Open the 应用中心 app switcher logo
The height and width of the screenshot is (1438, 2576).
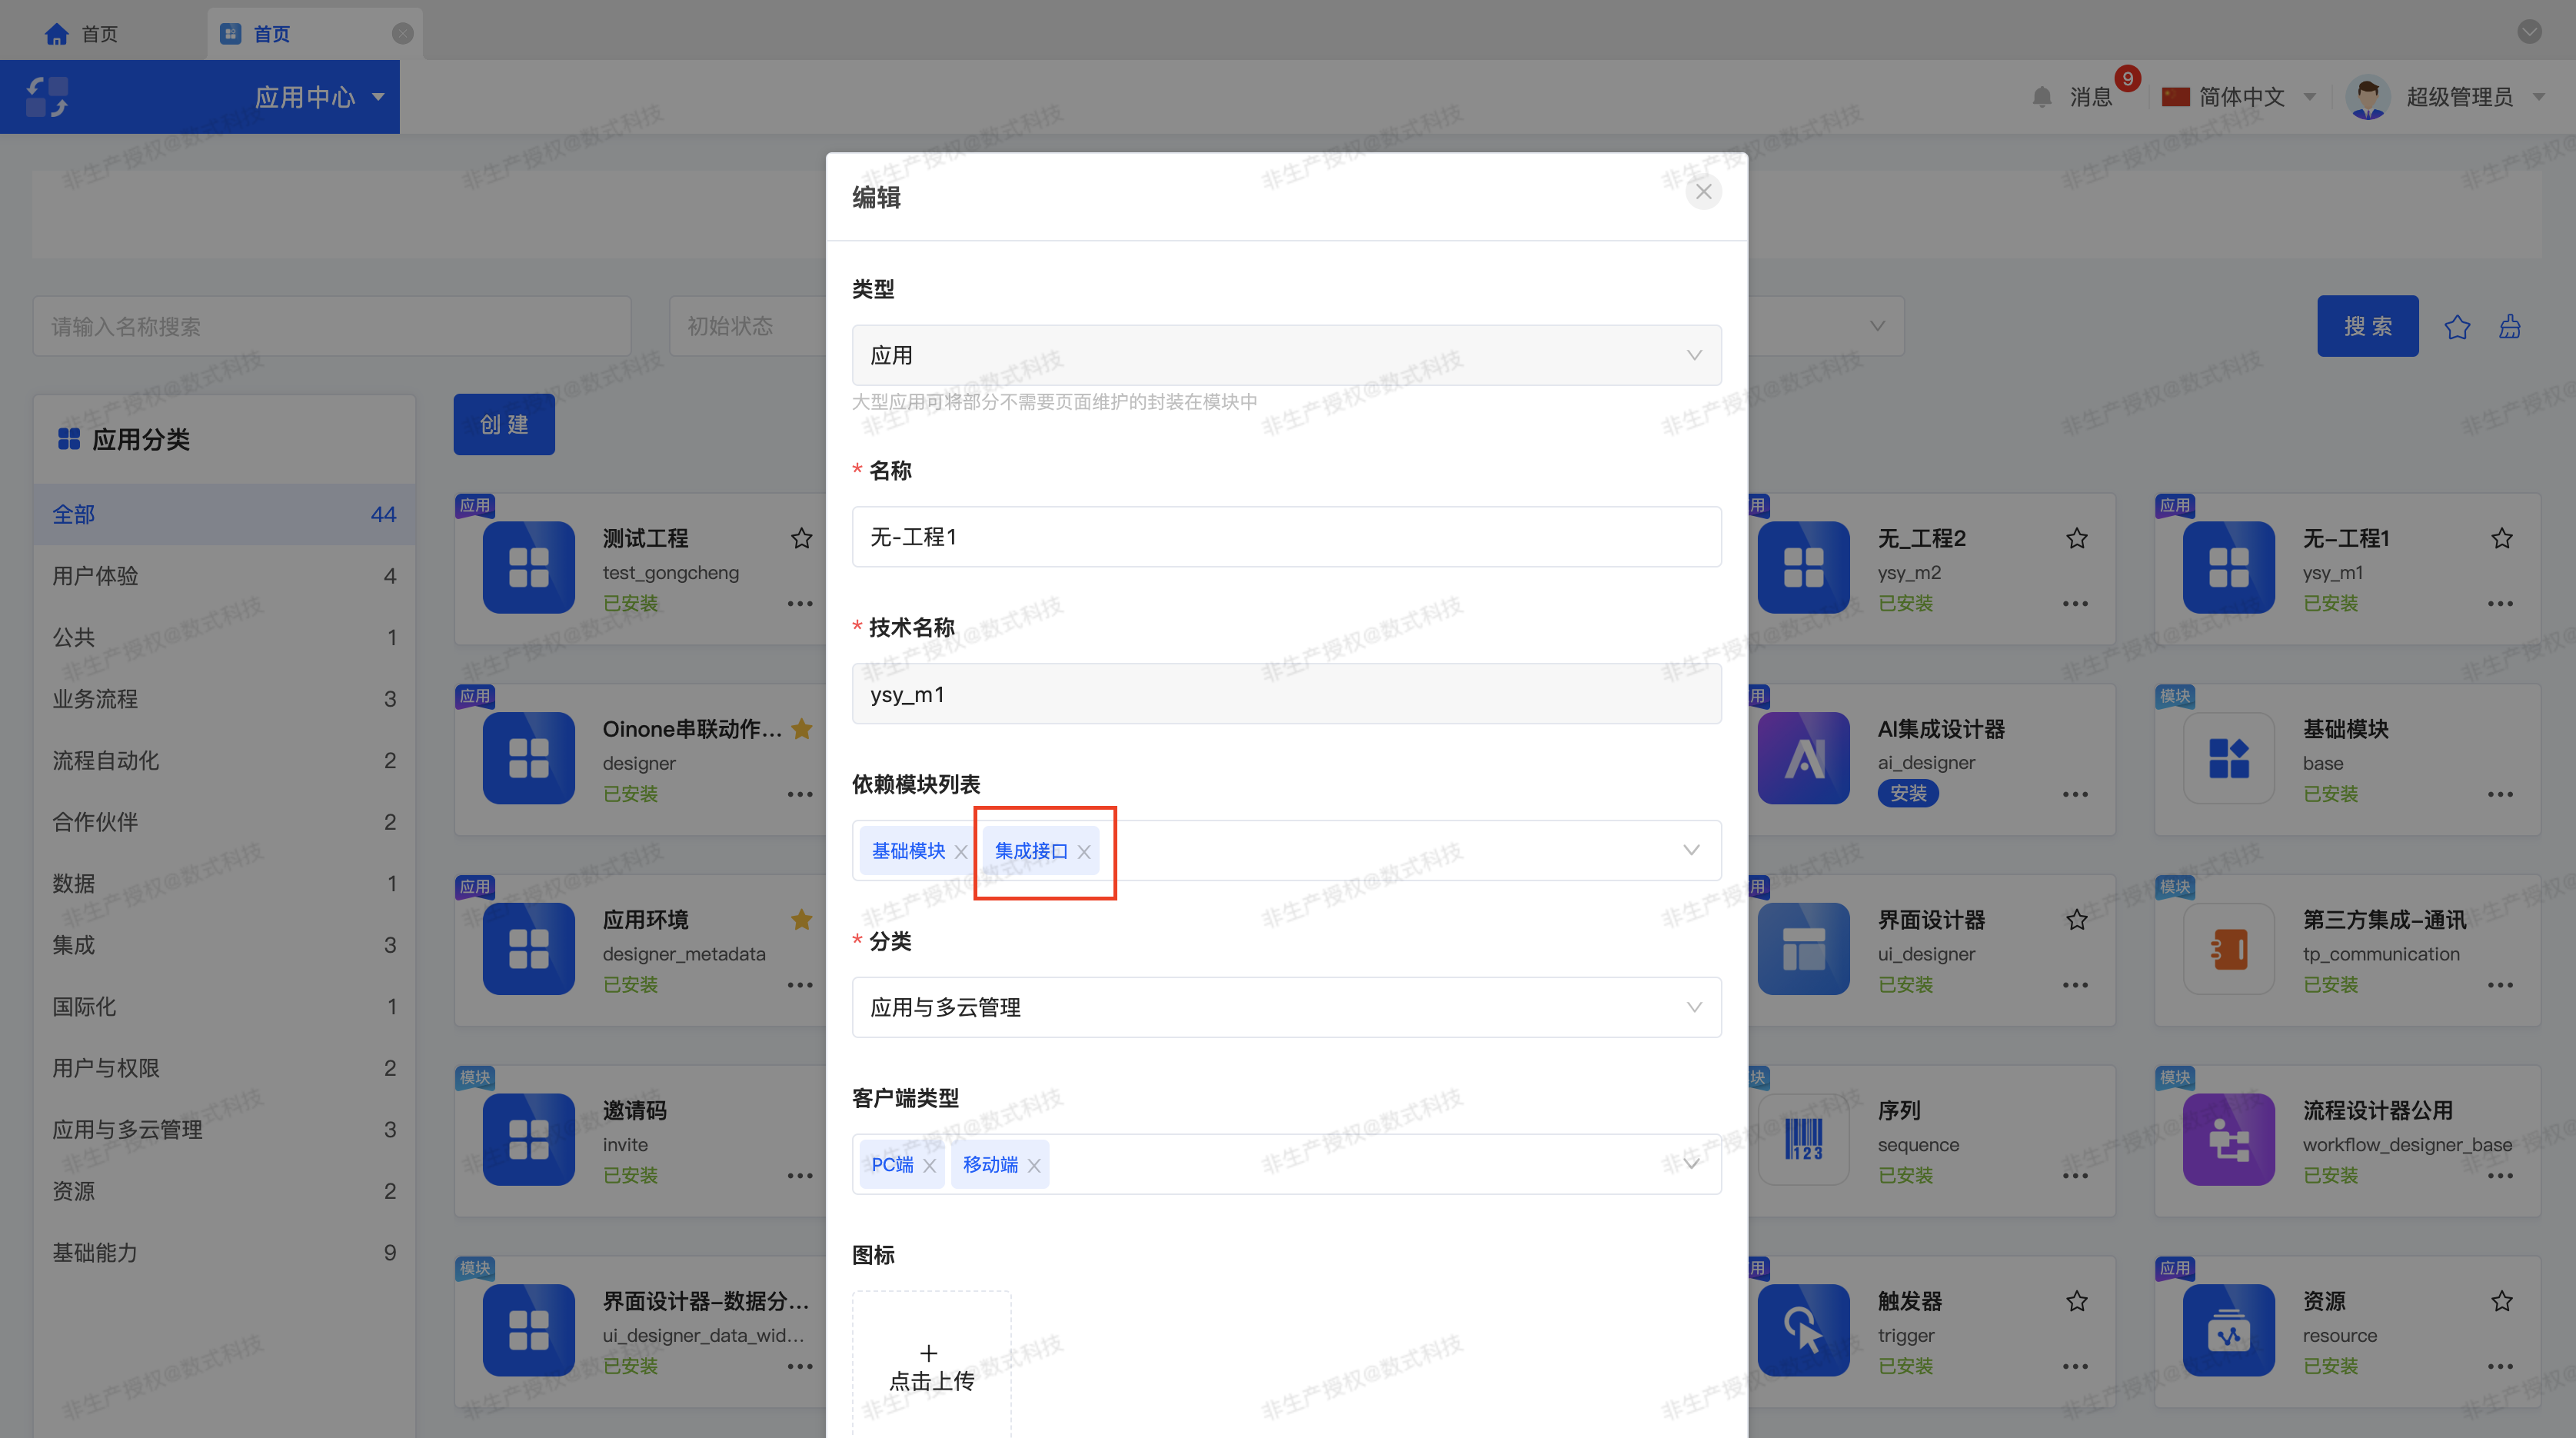(x=47, y=97)
